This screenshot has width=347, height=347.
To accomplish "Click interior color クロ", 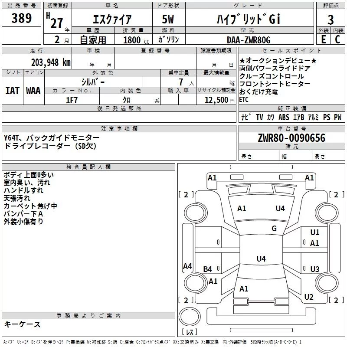I will (x=127, y=100).
